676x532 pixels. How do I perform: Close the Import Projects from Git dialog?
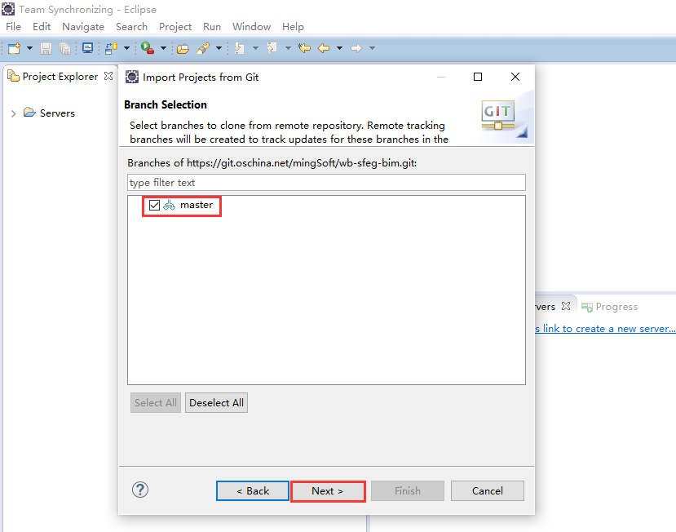point(515,77)
